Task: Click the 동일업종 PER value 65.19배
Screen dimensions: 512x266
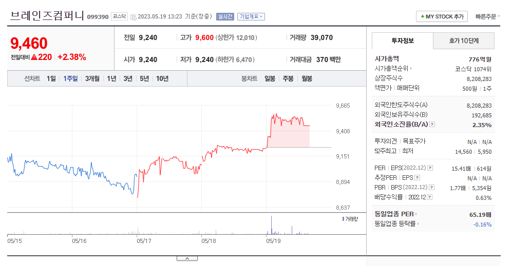Action: [x=480, y=215]
